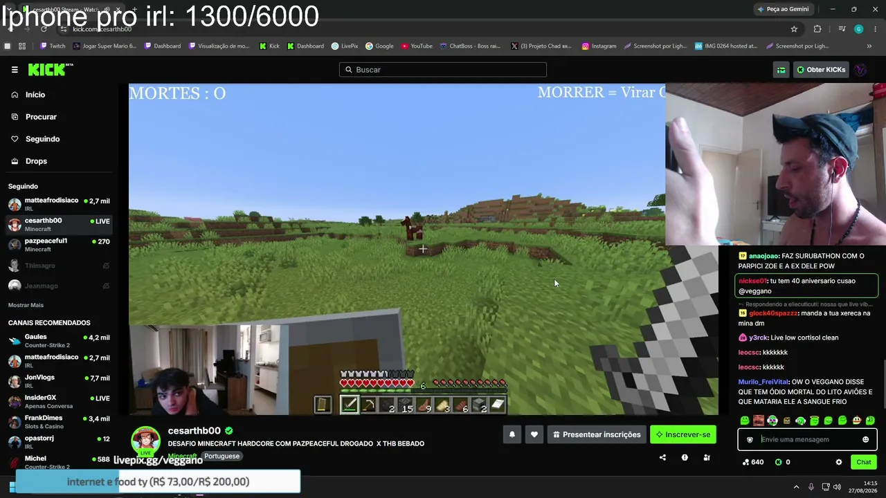Click username glock40spazzz in chat
The width and height of the screenshot is (886, 498).
773,313
